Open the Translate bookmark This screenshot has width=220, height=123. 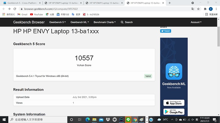tap(76, 14)
